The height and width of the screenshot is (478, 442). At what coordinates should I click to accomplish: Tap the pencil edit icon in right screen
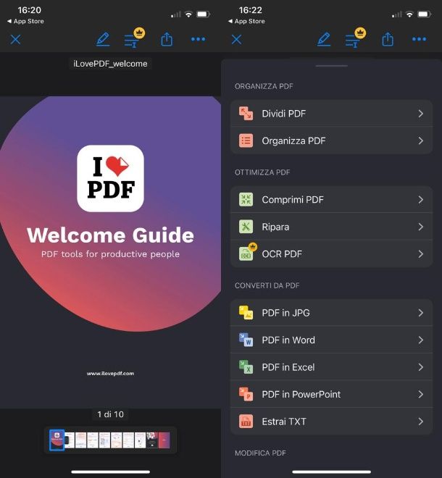[x=324, y=39]
